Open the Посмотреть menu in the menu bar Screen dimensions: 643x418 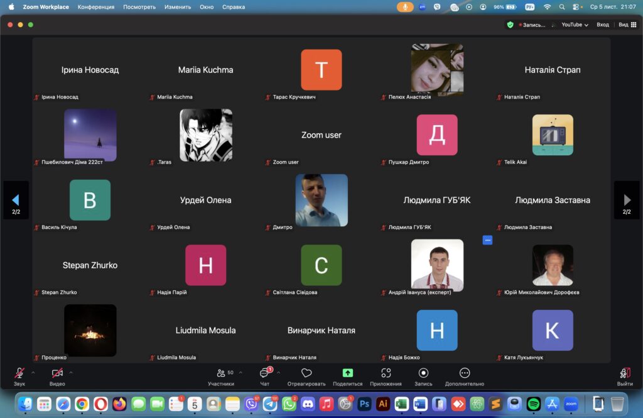click(x=139, y=7)
